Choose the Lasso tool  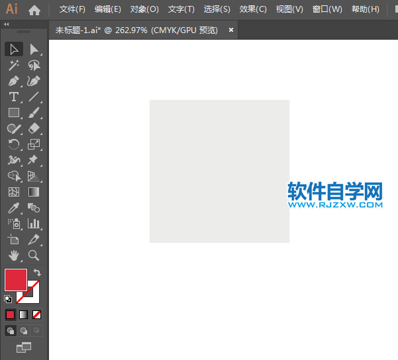click(x=34, y=66)
